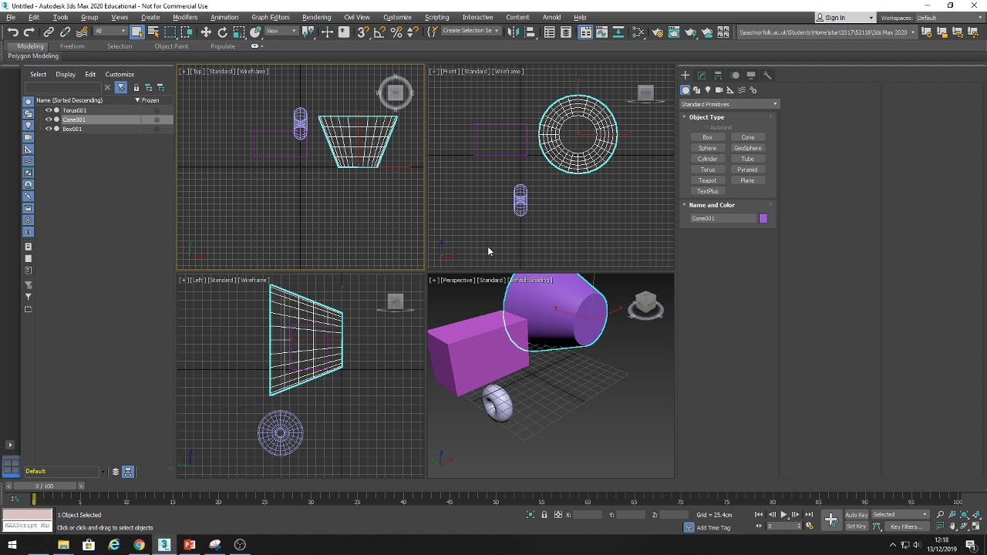Click the Undo arrow in the main toolbar
The height and width of the screenshot is (555, 987).
13,32
